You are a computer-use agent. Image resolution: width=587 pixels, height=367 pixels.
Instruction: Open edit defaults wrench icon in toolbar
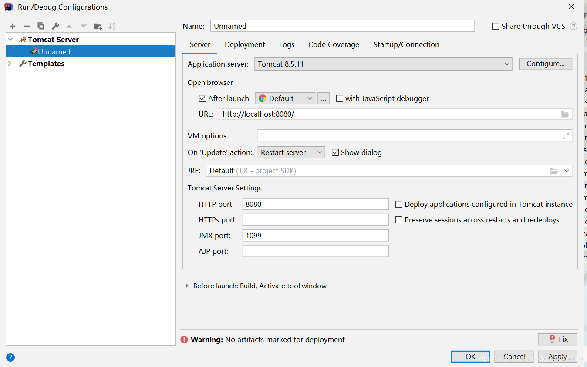click(55, 26)
